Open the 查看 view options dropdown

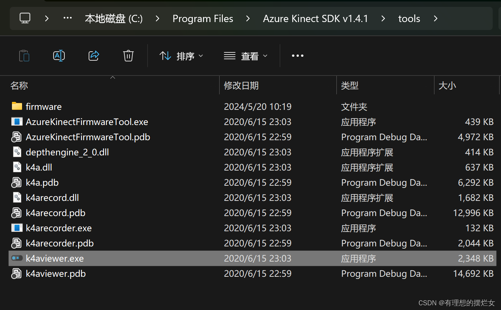click(x=246, y=56)
